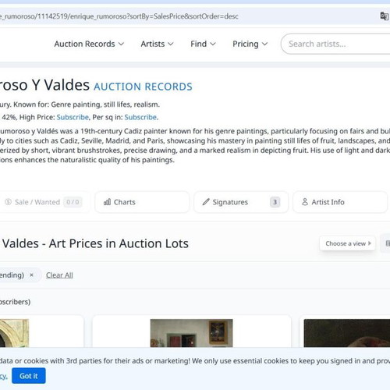Click the Search artists input field
The width and height of the screenshot is (390, 390).
click(335, 44)
